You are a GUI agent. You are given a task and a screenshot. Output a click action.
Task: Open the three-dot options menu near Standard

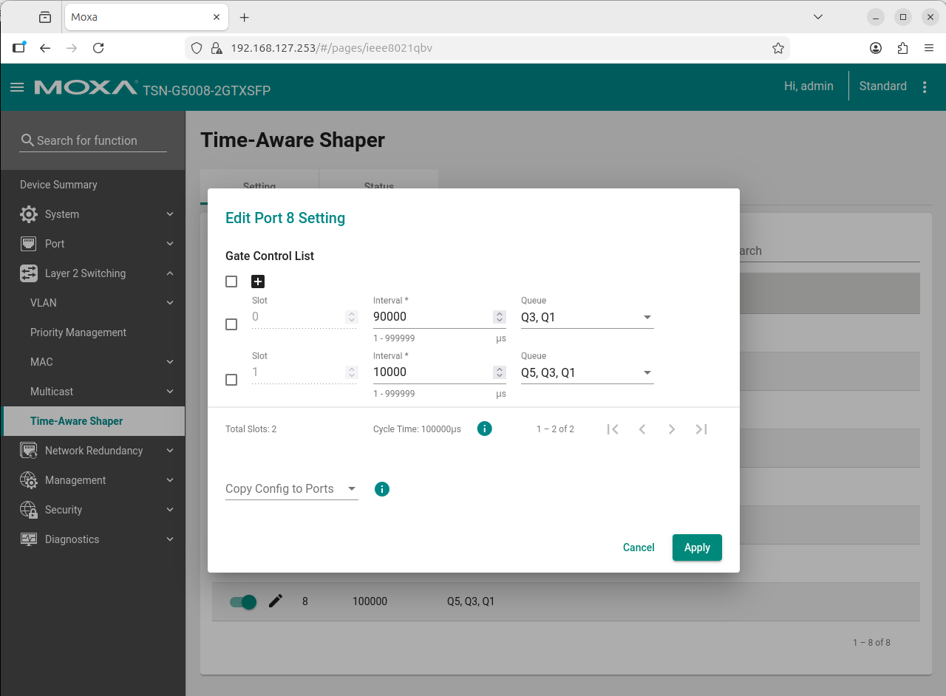click(x=925, y=86)
